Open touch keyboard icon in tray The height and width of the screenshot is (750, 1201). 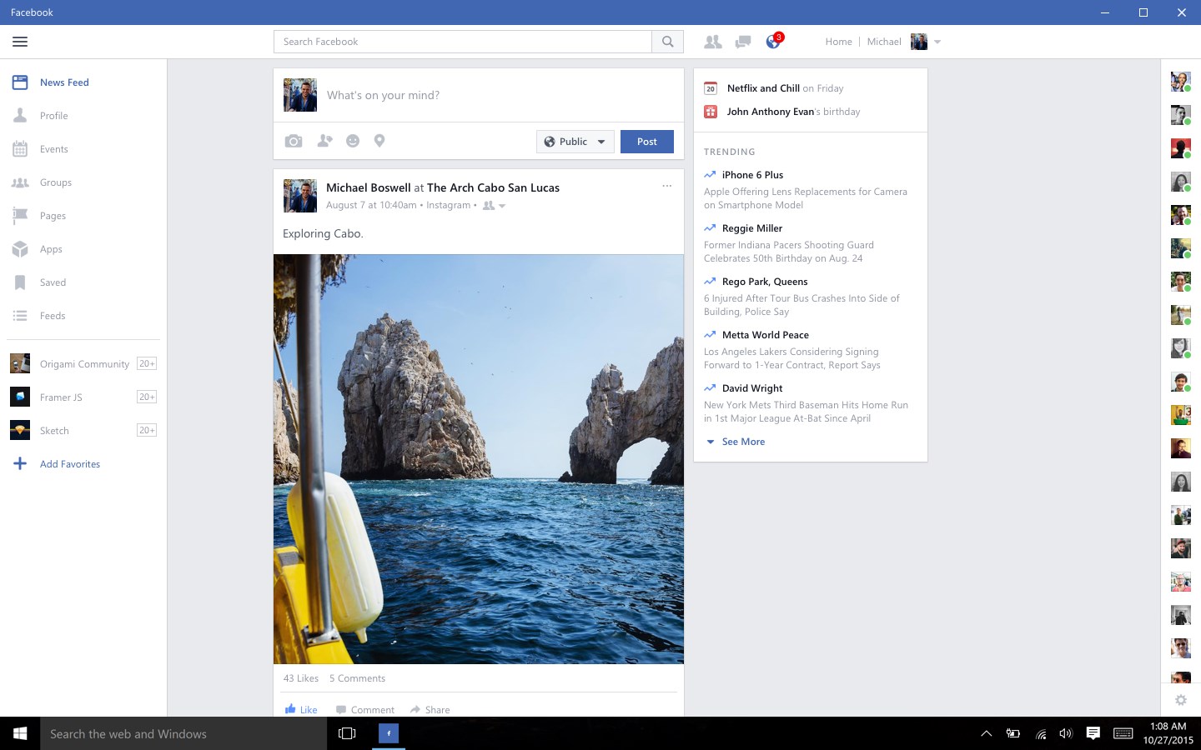click(1123, 733)
